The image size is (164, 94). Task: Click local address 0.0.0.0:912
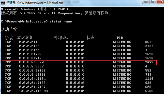[30, 58]
